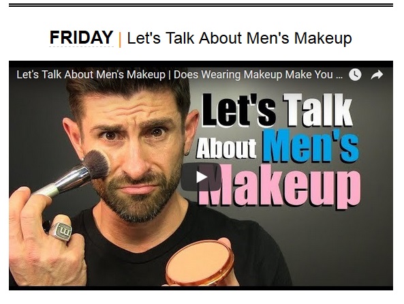
Task: Click the white Talk word in thumbnail
Action: coord(317,110)
